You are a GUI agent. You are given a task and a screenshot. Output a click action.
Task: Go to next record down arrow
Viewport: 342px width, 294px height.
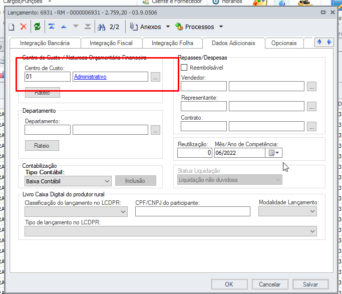point(76,27)
